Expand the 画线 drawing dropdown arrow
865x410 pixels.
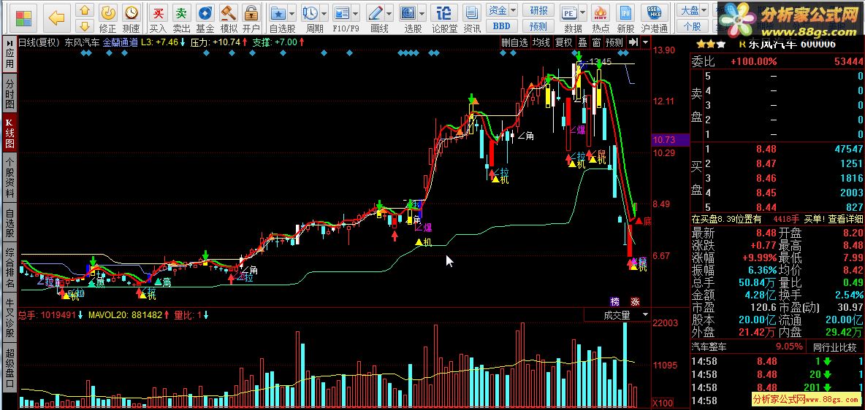pyautogui.click(x=389, y=12)
